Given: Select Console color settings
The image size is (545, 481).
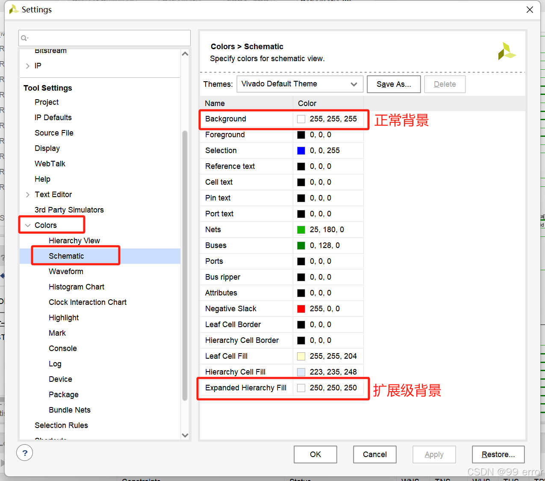Looking at the screenshot, I should (x=63, y=348).
